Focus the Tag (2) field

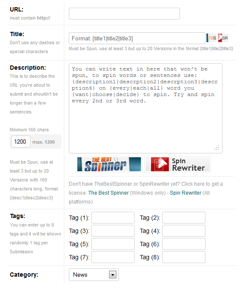tap(184, 218)
